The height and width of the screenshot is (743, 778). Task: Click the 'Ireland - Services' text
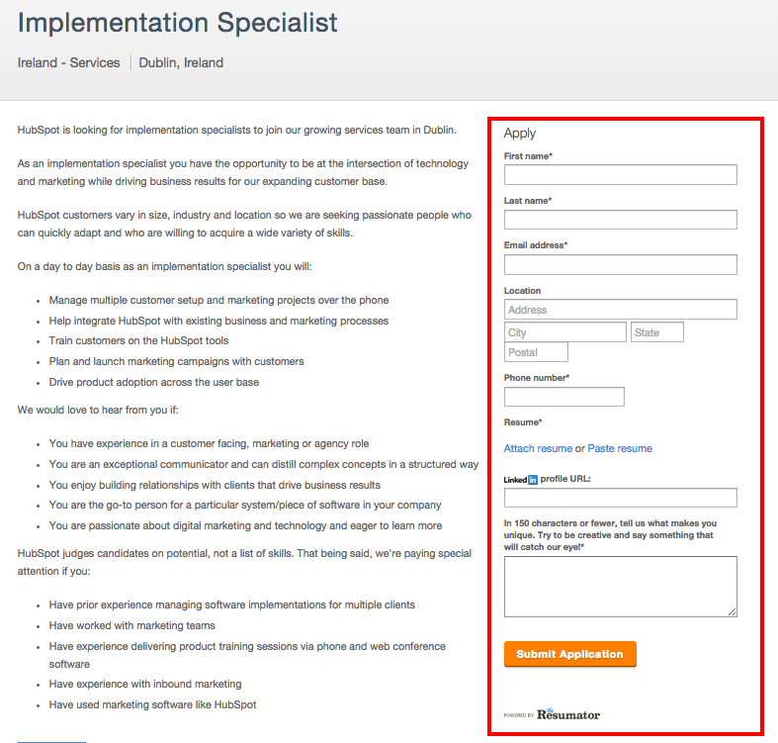(x=68, y=62)
